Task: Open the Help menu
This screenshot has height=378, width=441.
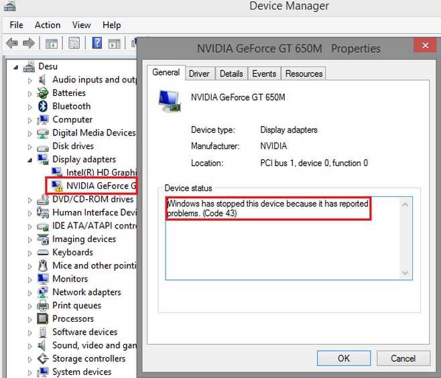Action: 112,25
